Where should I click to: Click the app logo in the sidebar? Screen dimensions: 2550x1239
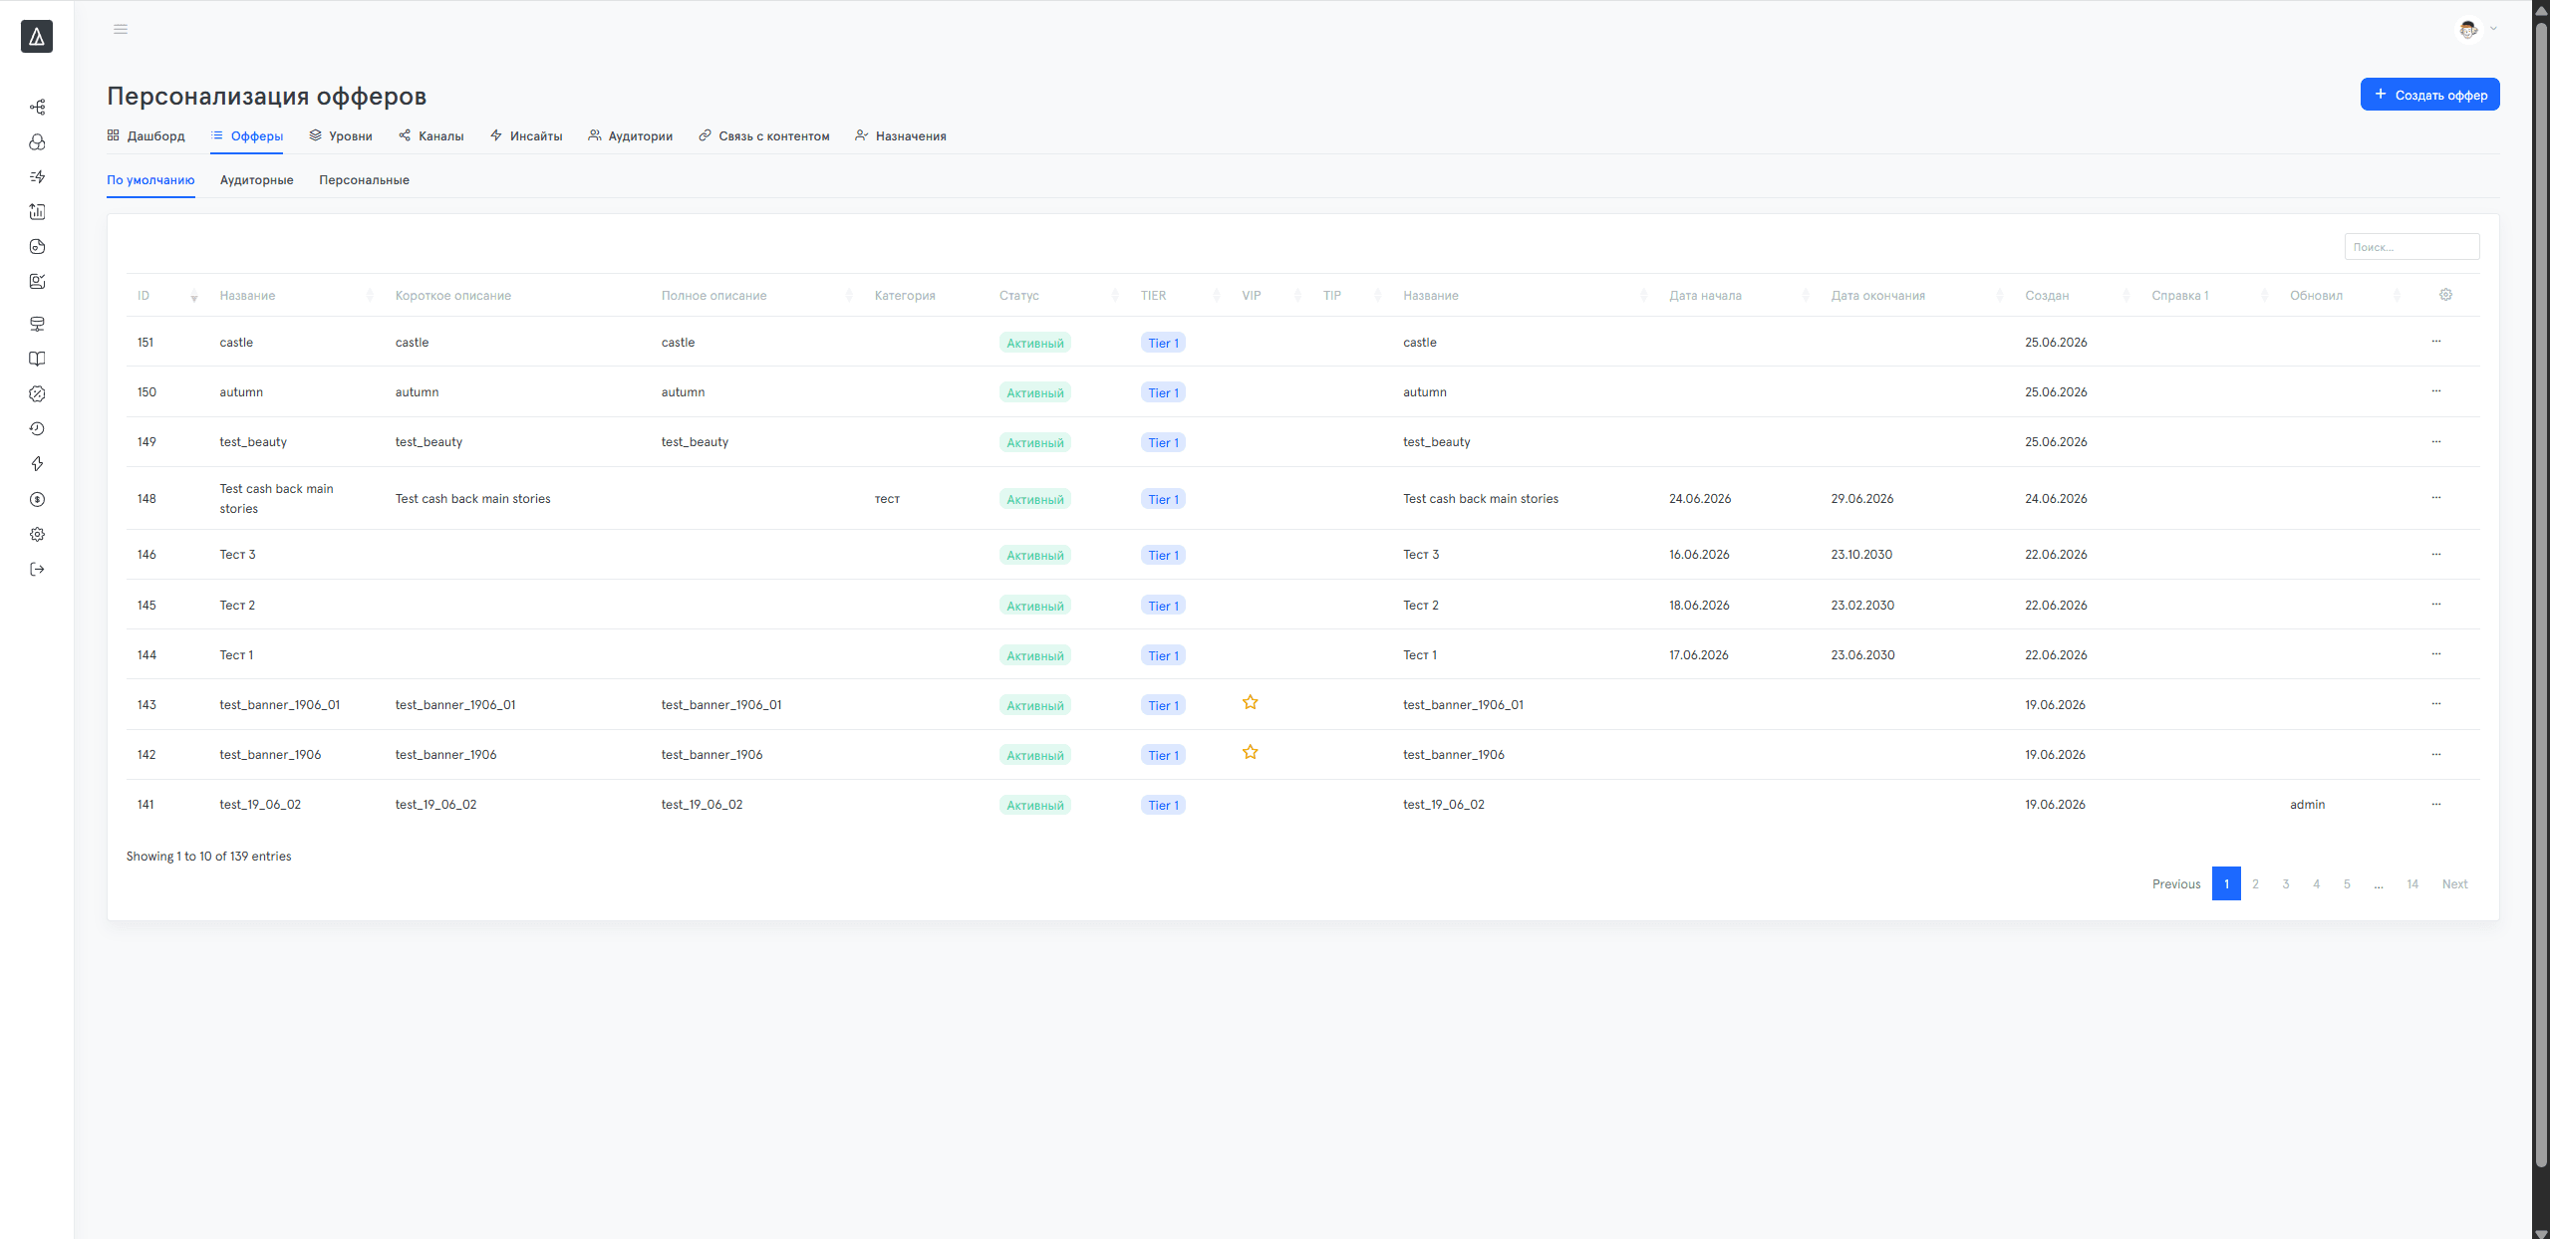tap(37, 37)
